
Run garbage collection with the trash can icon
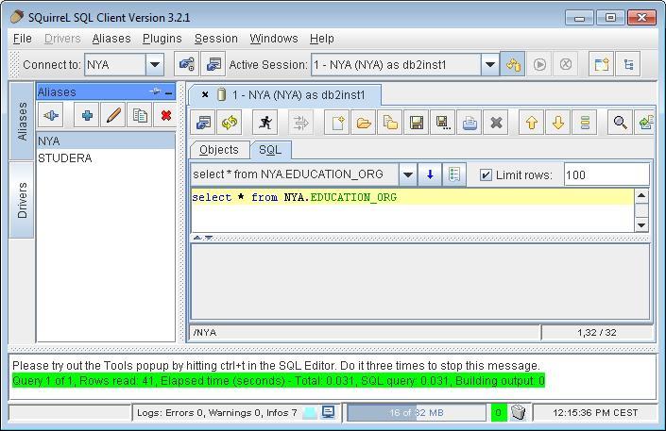pos(519,412)
